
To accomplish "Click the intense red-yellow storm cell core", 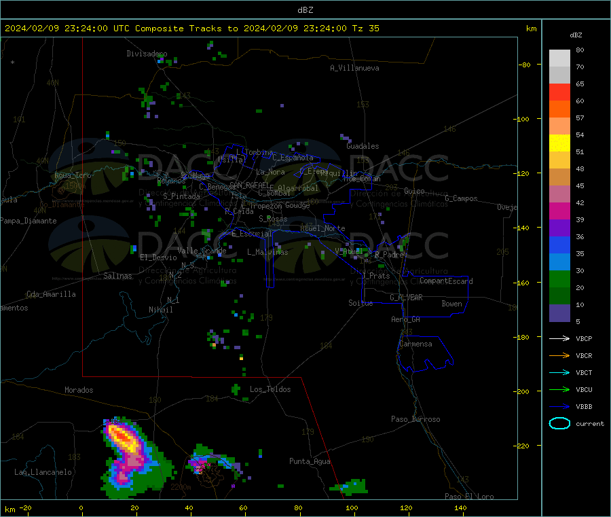I will [123, 438].
